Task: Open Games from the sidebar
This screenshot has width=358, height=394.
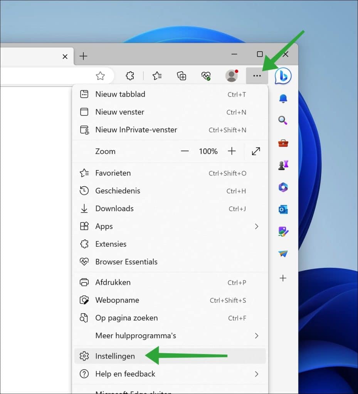Action: click(x=283, y=165)
